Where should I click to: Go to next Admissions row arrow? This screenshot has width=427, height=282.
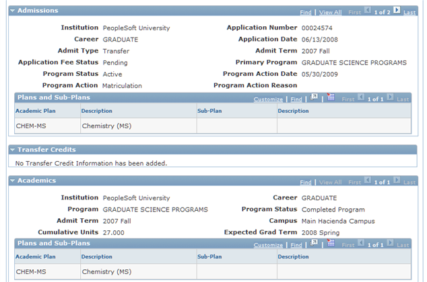(397, 11)
